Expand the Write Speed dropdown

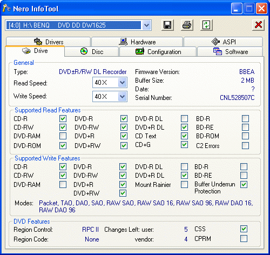123,97
